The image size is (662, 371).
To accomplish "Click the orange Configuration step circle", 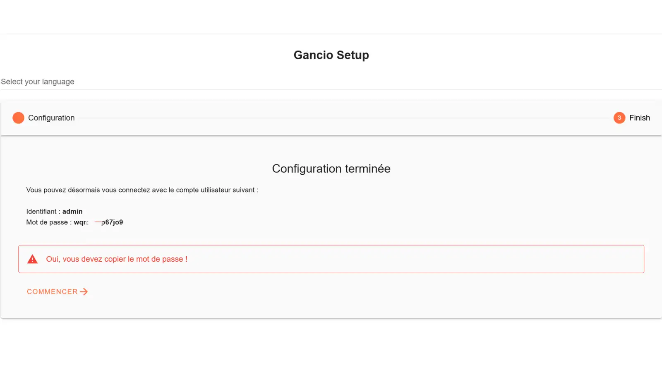I will click(x=18, y=118).
